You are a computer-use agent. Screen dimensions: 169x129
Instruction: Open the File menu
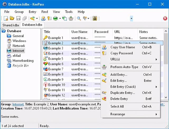[7, 12]
